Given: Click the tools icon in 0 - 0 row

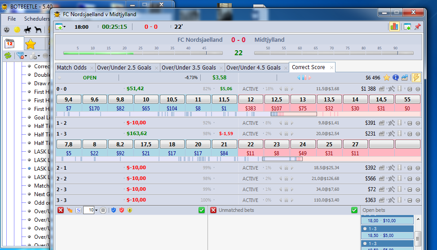Looking at the screenshot, I should click(391, 89).
